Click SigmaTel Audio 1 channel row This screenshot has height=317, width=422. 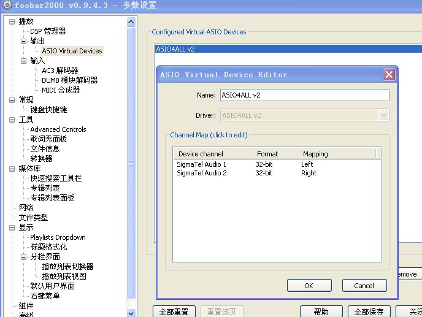(277, 164)
